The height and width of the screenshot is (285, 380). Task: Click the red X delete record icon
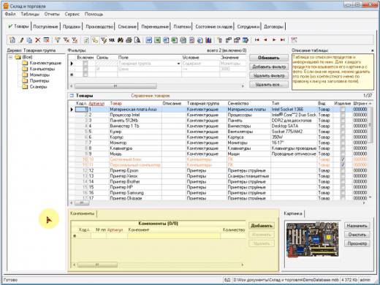click(x=38, y=40)
